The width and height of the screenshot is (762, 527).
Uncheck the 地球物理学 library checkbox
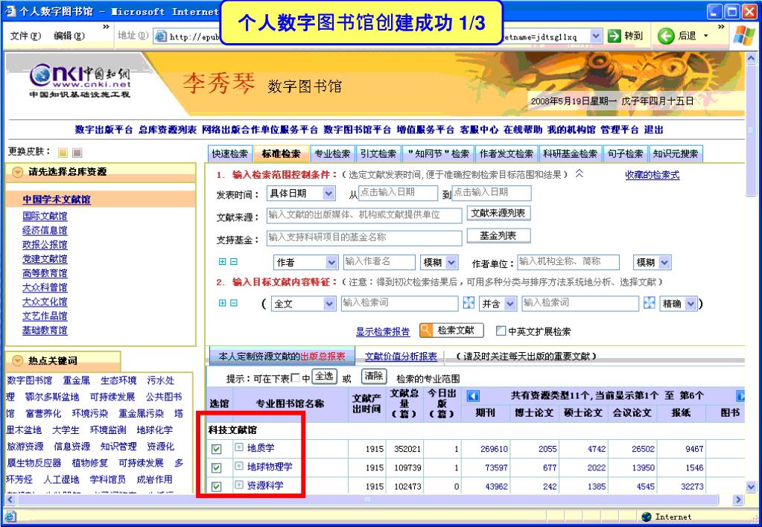click(x=217, y=467)
